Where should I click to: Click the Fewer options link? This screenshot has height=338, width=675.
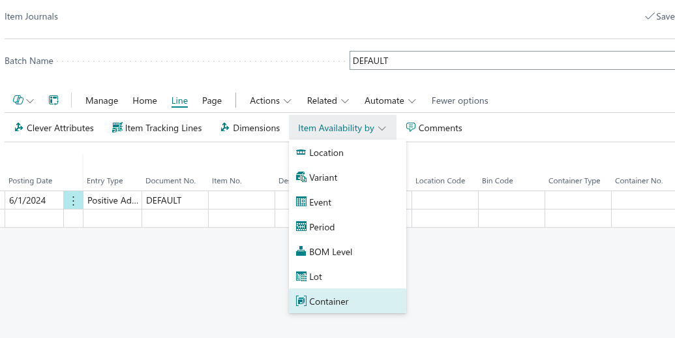pyautogui.click(x=460, y=100)
